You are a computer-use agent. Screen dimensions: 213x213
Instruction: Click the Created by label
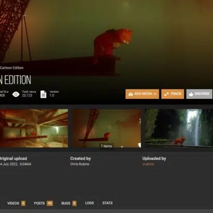(x=80, y=159)
